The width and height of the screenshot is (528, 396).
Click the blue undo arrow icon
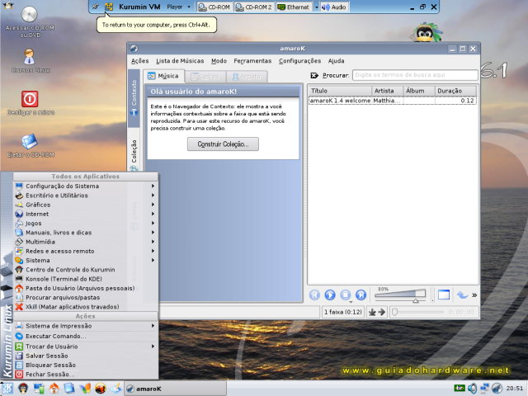pyautogui.click(x=462, y=295)
